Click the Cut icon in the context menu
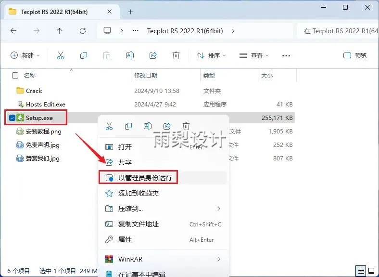Viewport: 379px width, 277px height. 109,126
